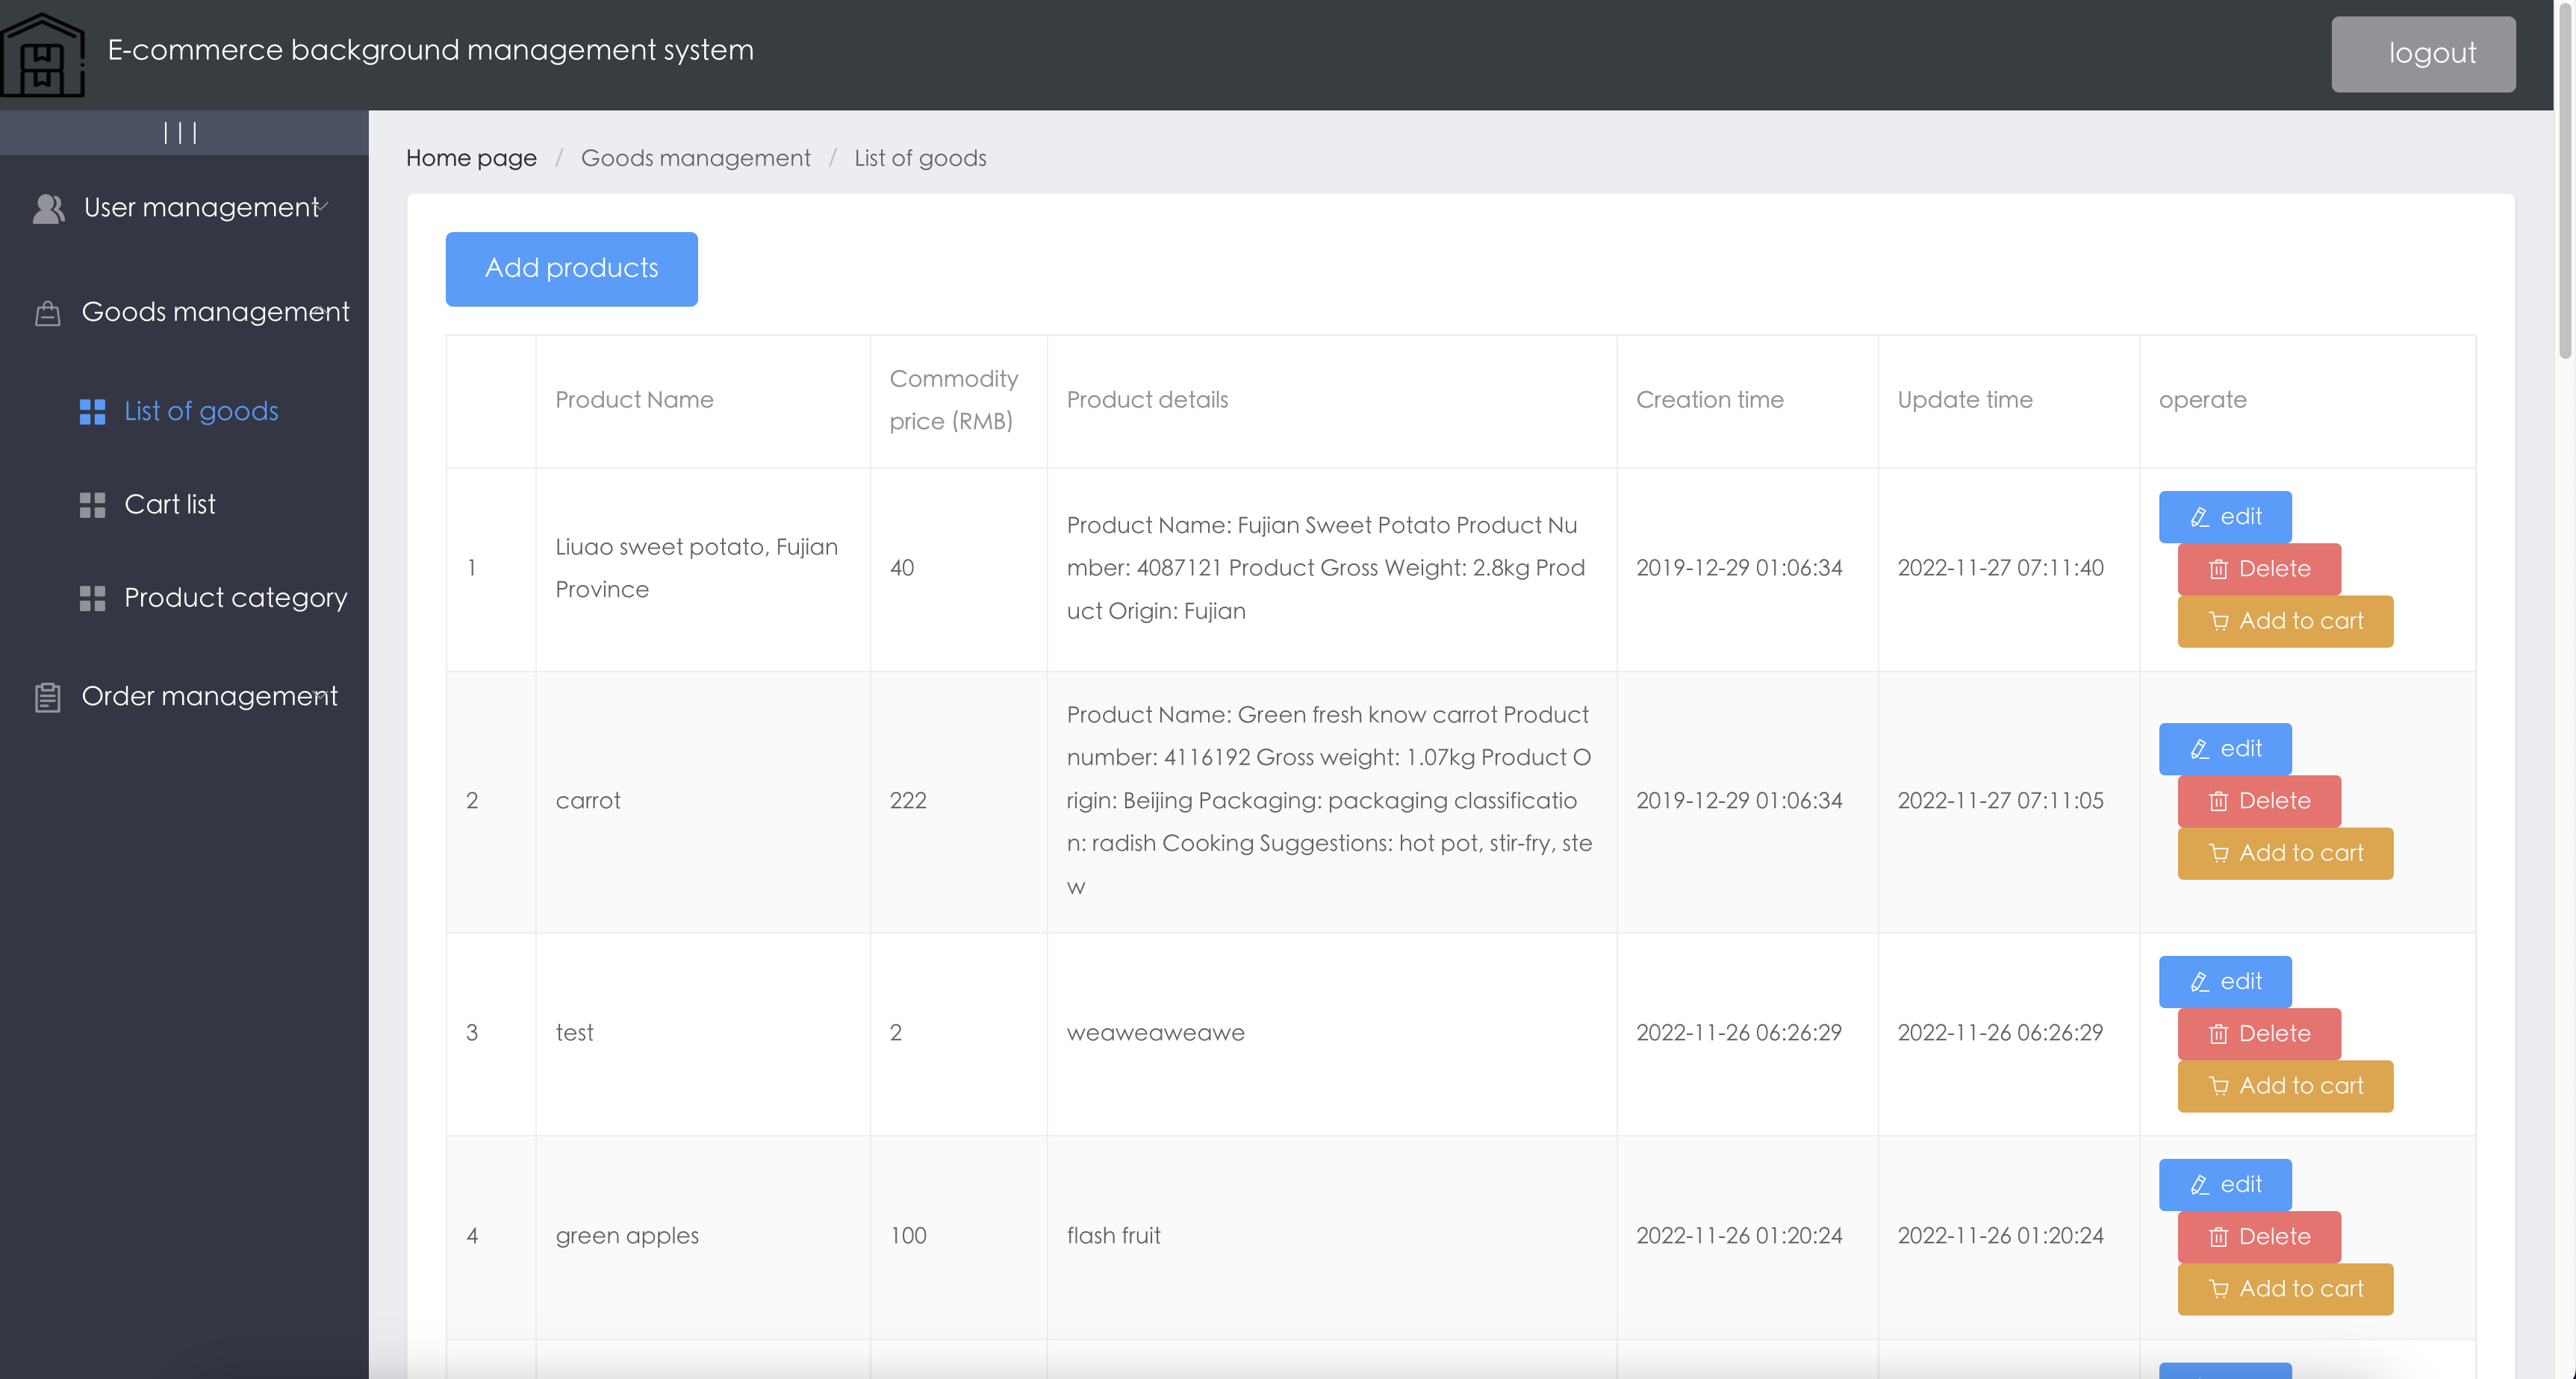Viewport: 2576px width, 1379px height.
Task: Click the trash icon on carrot's Delete button
Action: point(2219,801)
